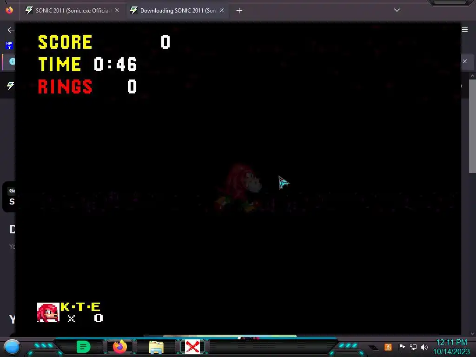Click the SCORE label in the game HUD
Viewport: 476px width, 357px height.
click(x=65, y=42)
